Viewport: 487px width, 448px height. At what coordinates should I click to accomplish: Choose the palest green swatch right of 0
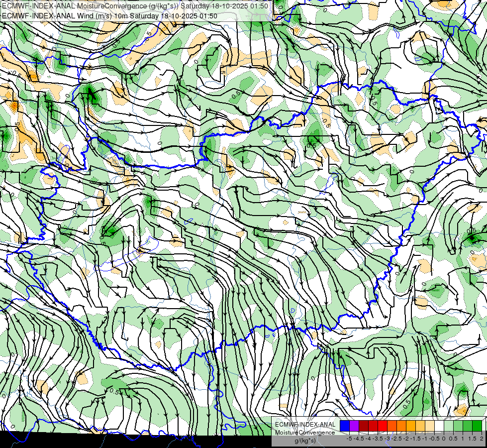(449, 426)
